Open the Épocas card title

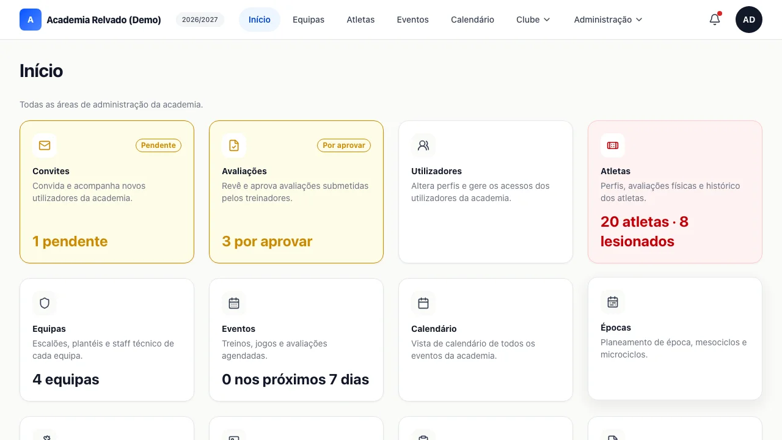point(616,328)
